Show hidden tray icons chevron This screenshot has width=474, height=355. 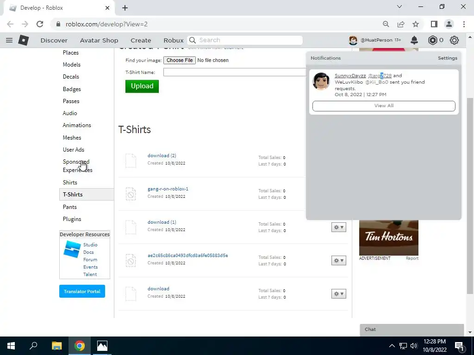click(392, 346)
